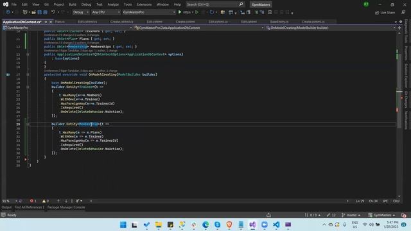Collapse the constructor outline at line 13
Viewport: 411px width, 231px height.
coord(28,55)
